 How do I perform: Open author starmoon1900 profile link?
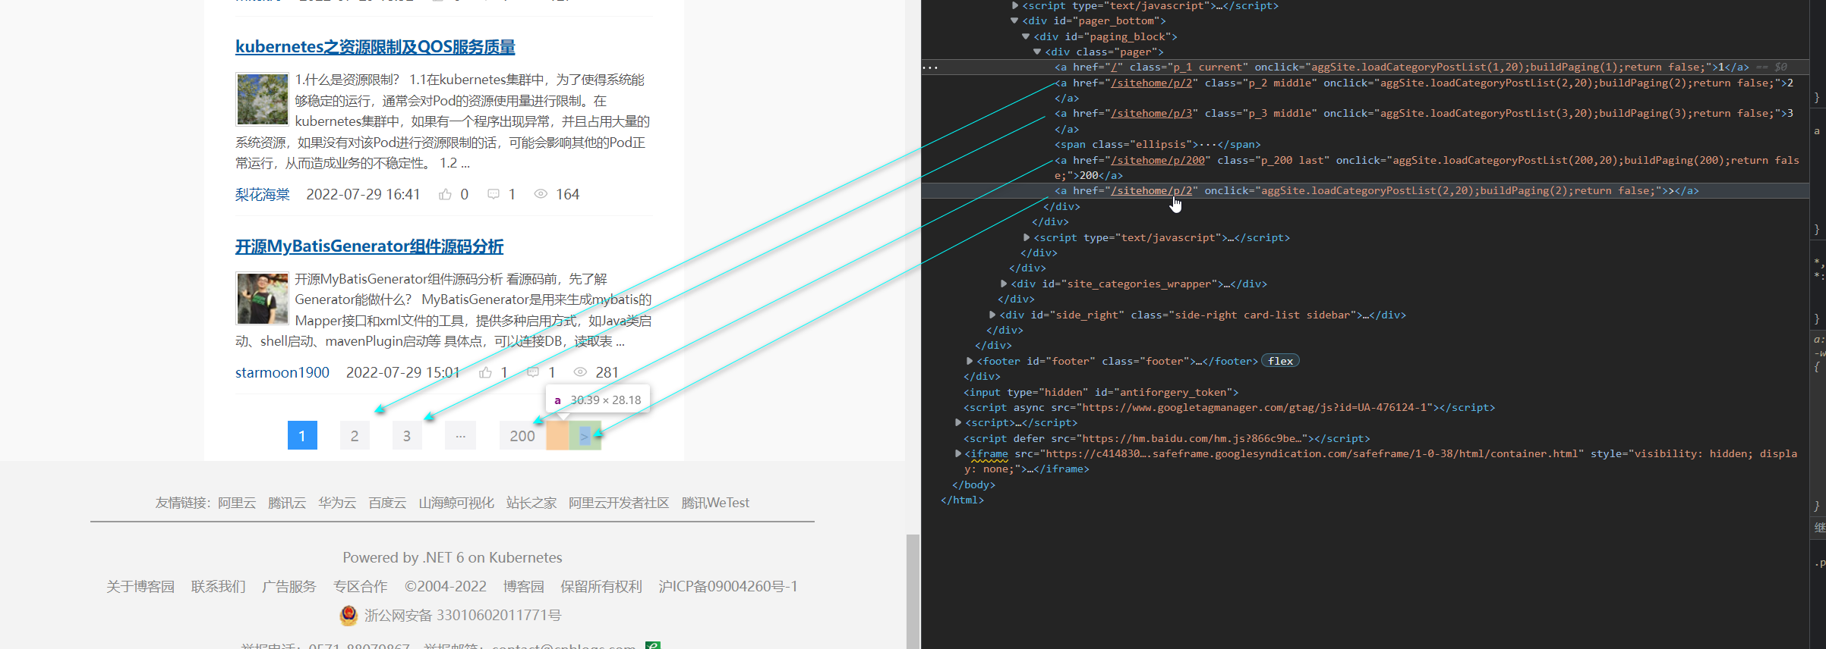click(x=282, y=372)
